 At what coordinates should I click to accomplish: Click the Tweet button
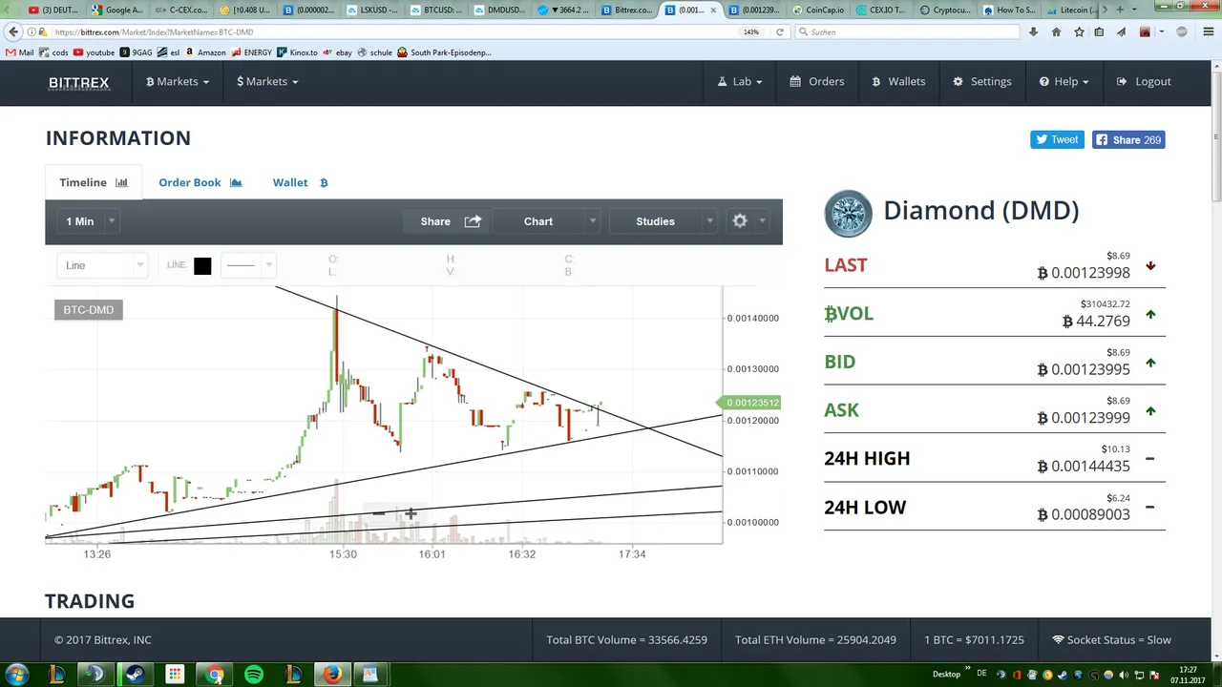(x=1057, y=140)
